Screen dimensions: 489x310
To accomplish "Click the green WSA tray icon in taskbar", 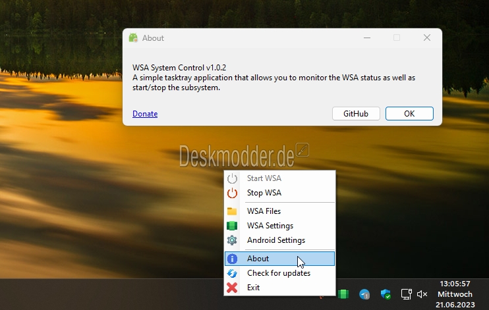I will tap(343, 294).
